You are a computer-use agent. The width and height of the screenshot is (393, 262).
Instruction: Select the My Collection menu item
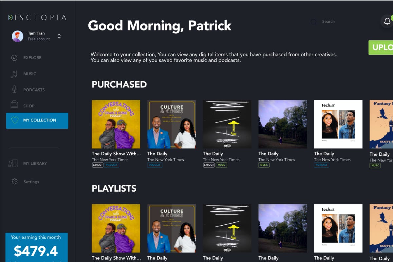click(37, 121)
